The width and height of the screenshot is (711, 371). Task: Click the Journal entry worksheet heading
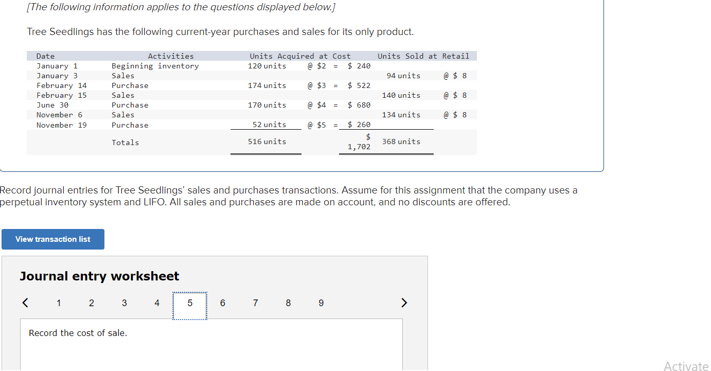(99, 276)
